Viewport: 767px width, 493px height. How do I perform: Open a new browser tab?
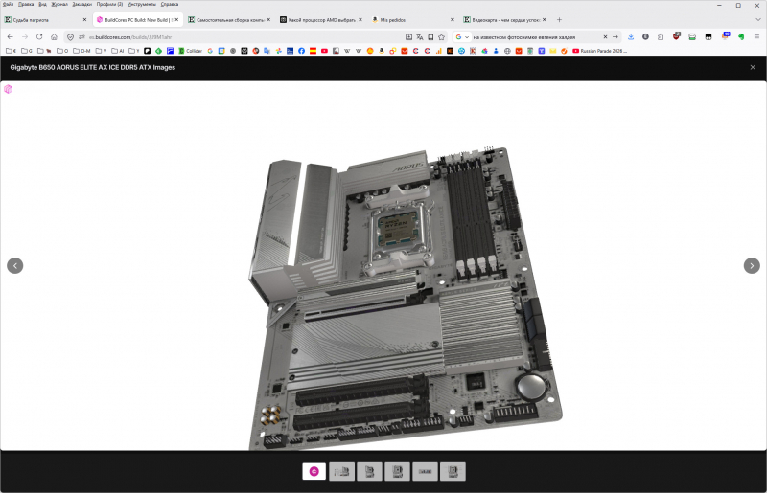pyautogui.click(x=559, y=20)
